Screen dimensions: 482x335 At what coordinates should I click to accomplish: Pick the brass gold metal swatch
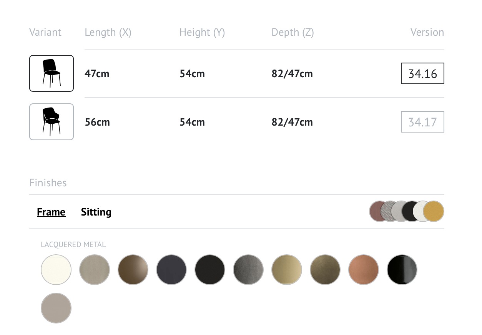point(287,270)
